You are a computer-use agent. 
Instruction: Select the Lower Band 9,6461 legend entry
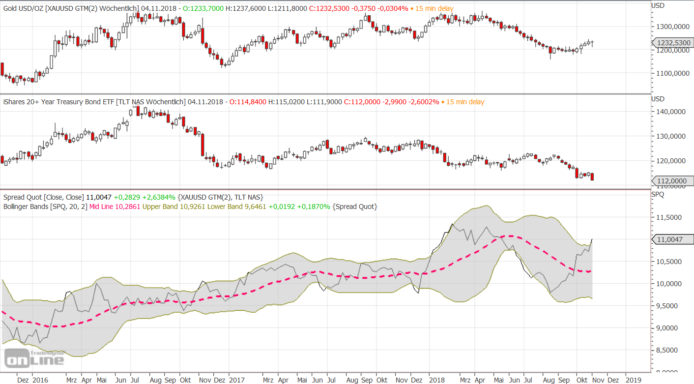point(236,207)
